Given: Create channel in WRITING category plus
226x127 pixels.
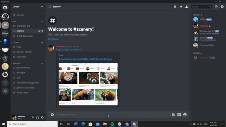Looking at the screenshot, I should [x=42, y=64].
